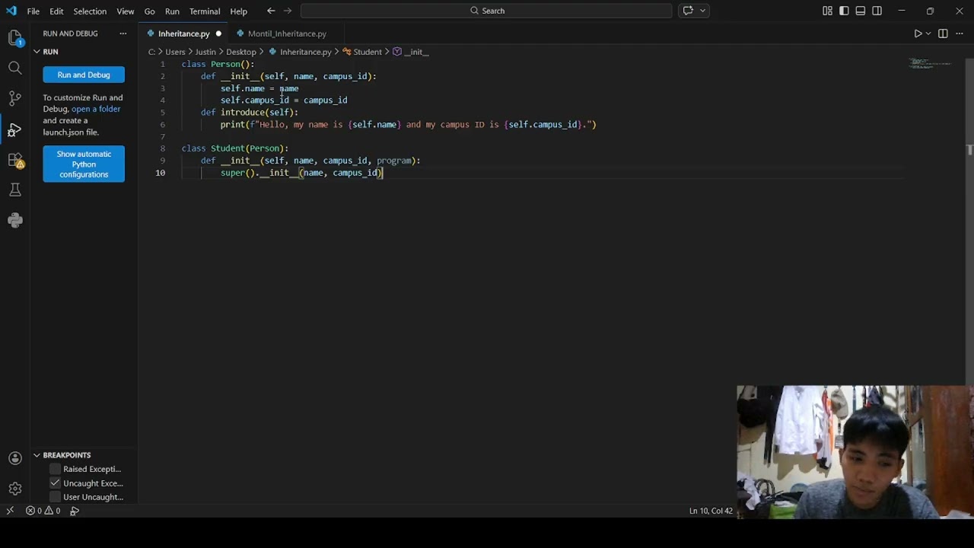This screenshot has height=548, width=974.
Task: Open the Manage gear menu
Action: [14, 489]
